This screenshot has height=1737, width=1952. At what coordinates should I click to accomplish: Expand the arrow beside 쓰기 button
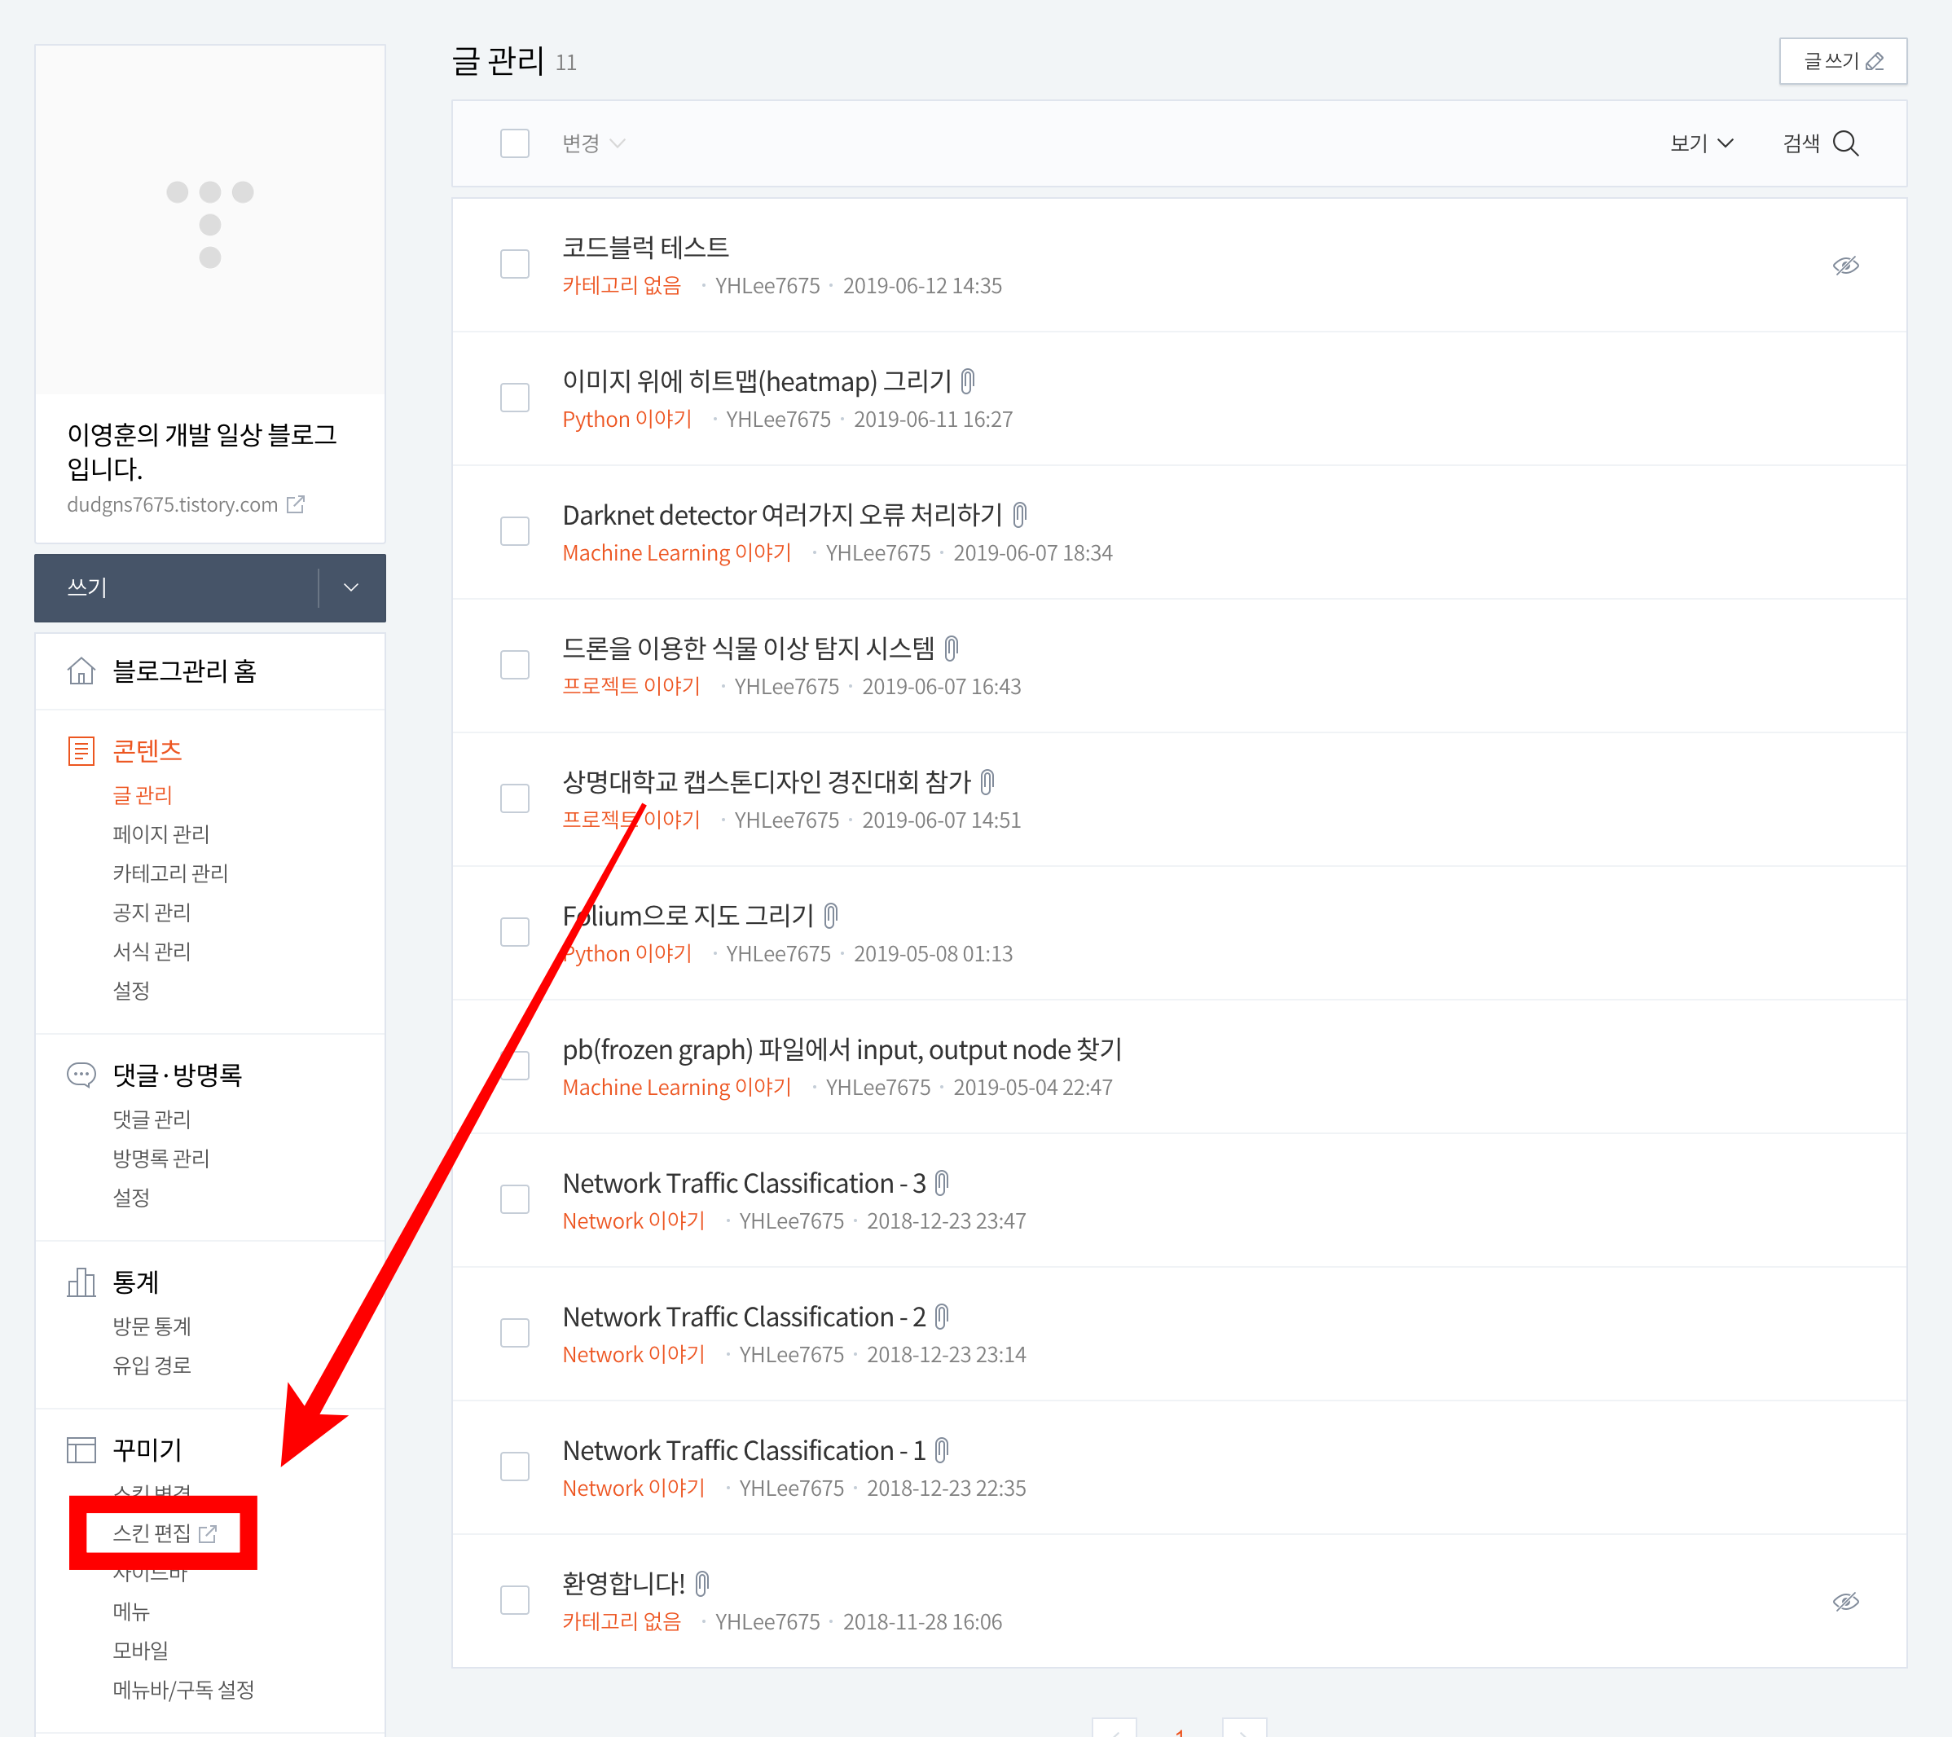(351, 587)
